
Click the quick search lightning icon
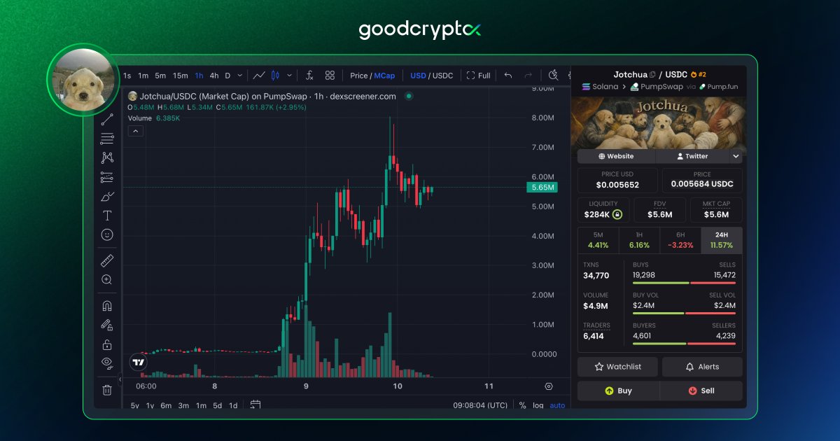(553, 76)
